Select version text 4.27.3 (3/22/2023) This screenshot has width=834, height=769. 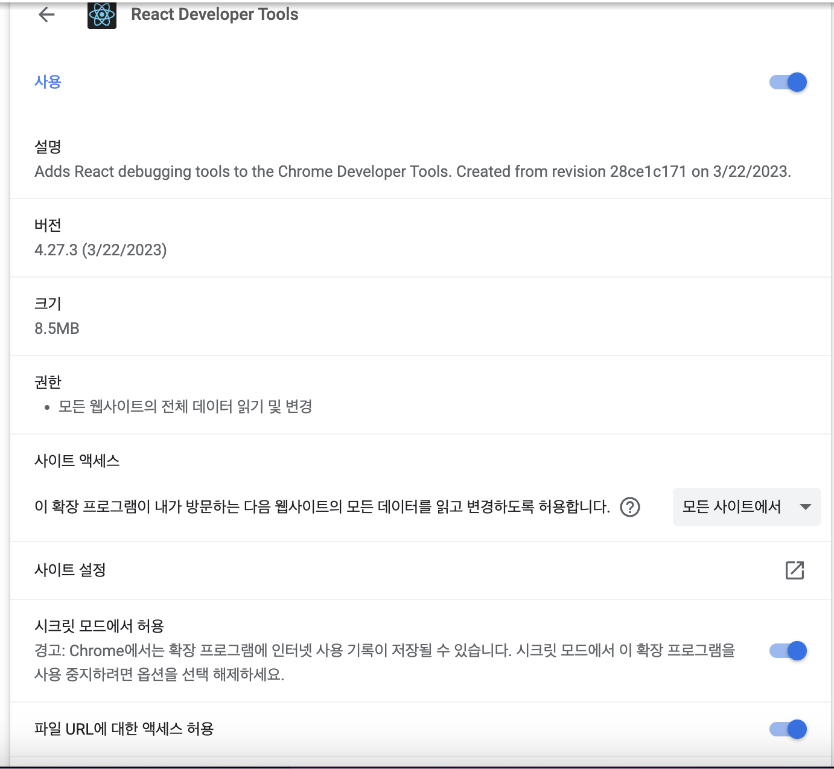(101, 250)
